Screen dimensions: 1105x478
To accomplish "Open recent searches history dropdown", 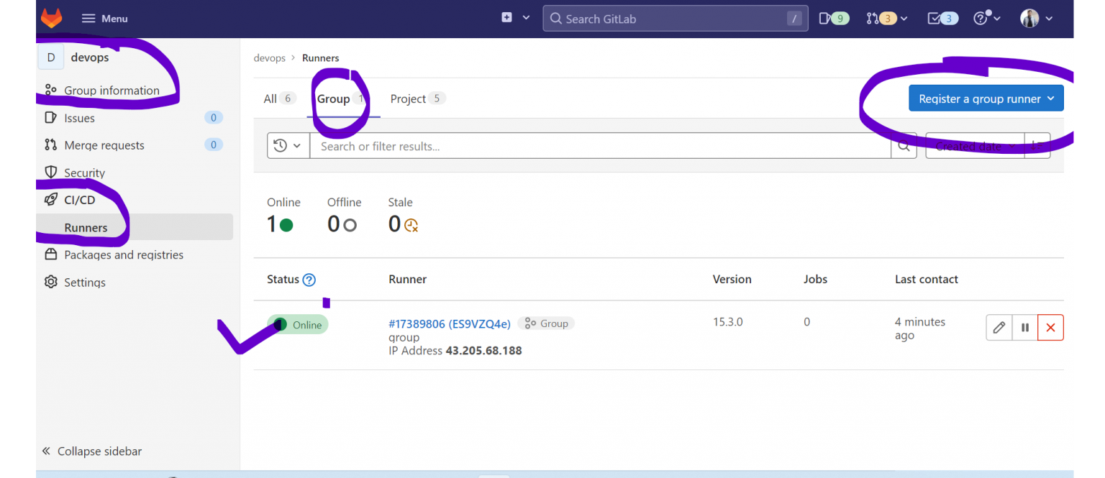I will coord(288,146).
